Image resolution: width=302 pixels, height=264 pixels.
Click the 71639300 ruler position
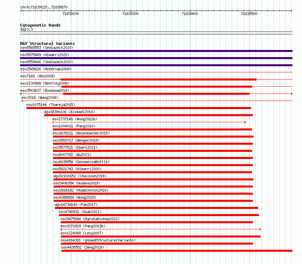[x=130, y=14]
